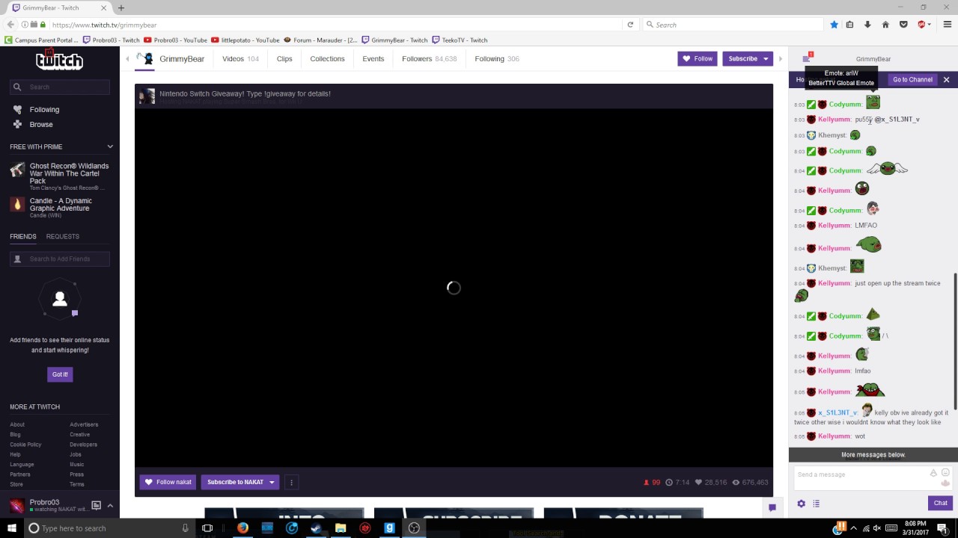
Task: Expand the Probro03 user menu chevron
Action: coord(110,506)
